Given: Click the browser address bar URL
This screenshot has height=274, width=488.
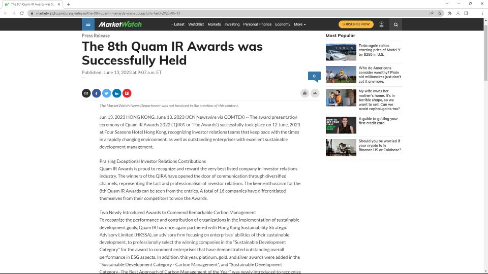Looking at the screenshot, I should point(108,13).
